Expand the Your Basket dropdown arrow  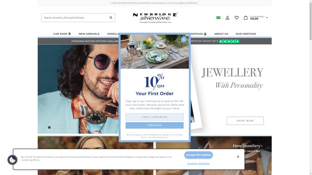click(x=267, y=17)
